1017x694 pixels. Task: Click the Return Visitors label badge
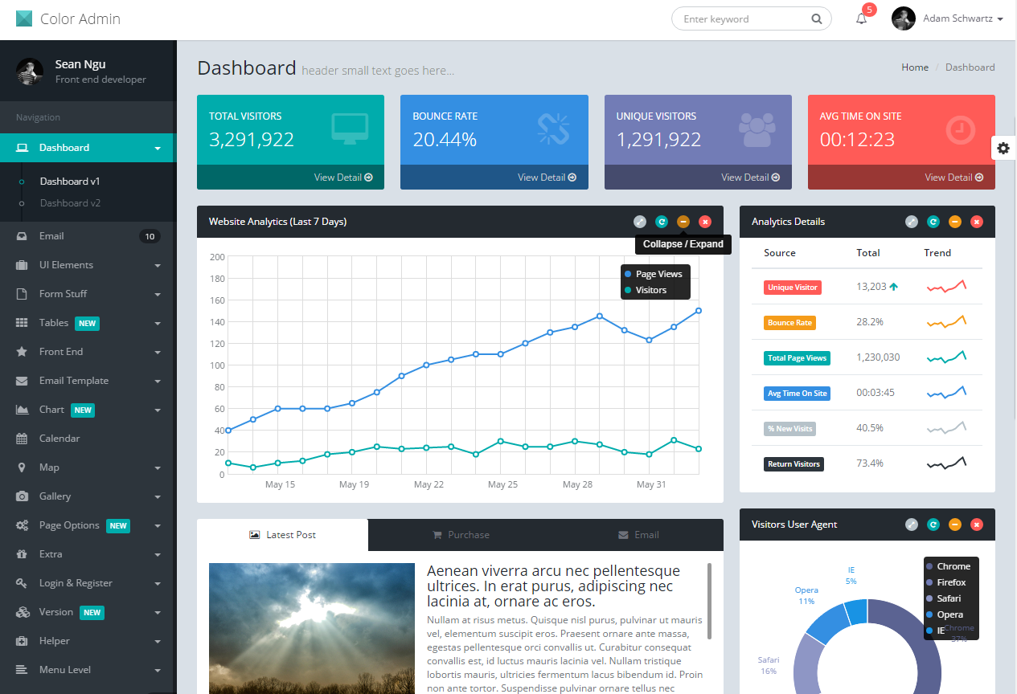(794, 464)
